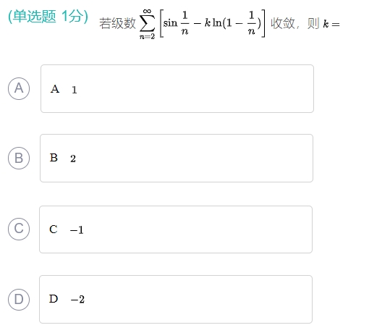390x333 pixels.
Task: Click the value −2 in option D
Action: point(77,300)
